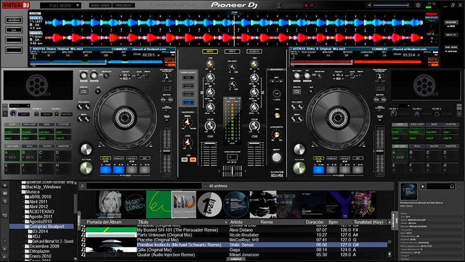Image resolution: width=465 pixels, height=262 pixels.
Task: Click the headphone icon in info panel
Action: tap(452, 186)
